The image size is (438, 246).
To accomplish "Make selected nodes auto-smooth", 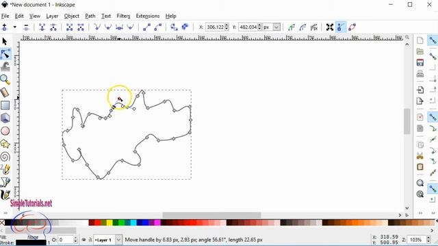I will [x=130, y=27].
